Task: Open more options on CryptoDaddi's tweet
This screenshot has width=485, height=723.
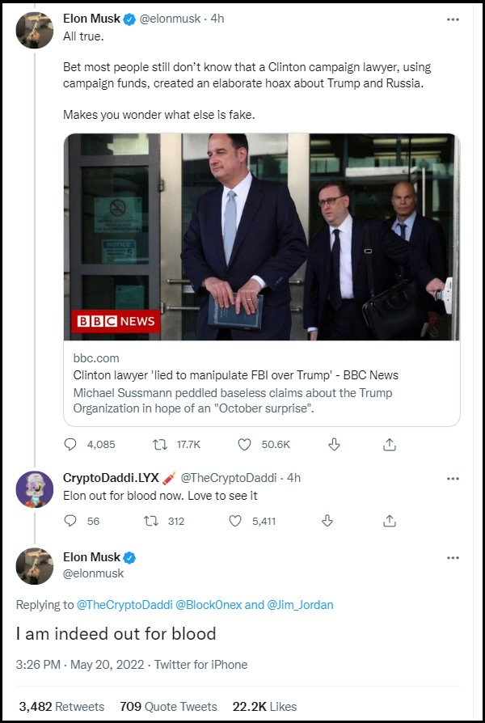Action: coord(453,479)
